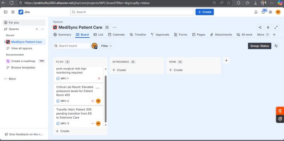Open the help icon with 3+ badge

263,12
